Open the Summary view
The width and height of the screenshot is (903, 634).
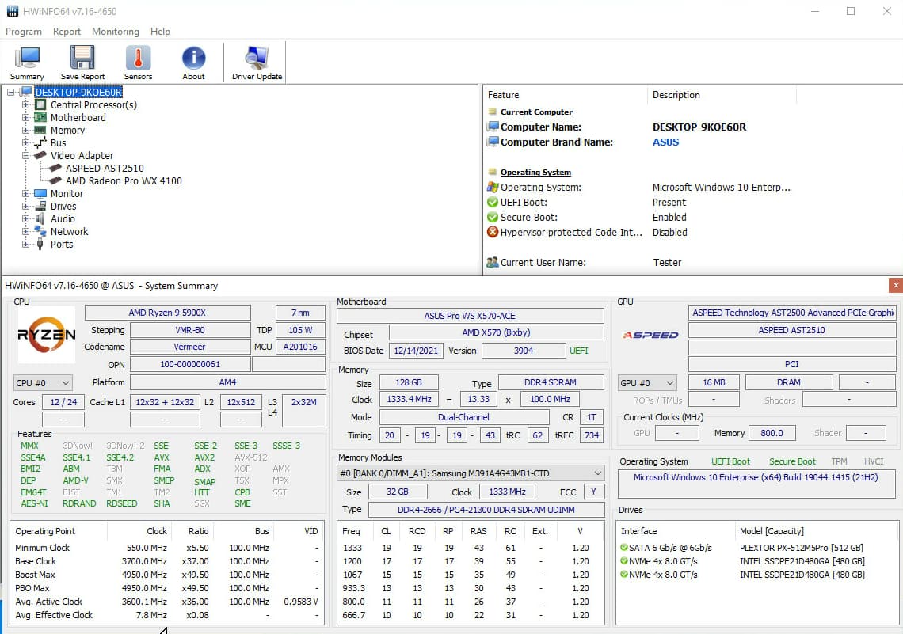click(x=27, y=62)
